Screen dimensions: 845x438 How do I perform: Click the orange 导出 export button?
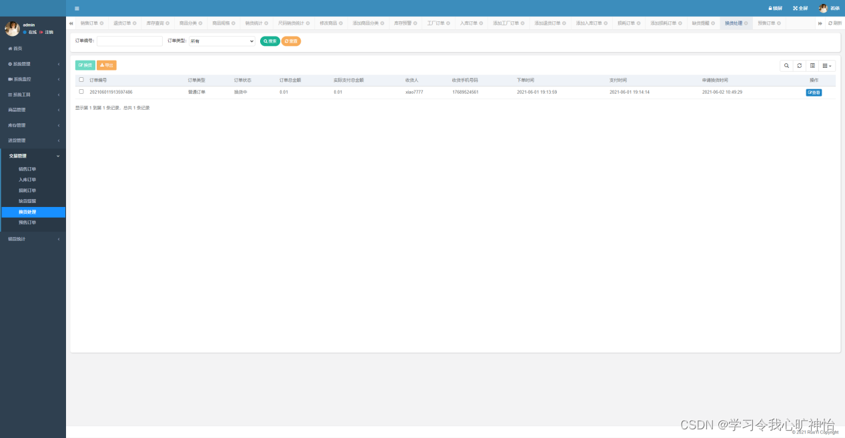107,65
